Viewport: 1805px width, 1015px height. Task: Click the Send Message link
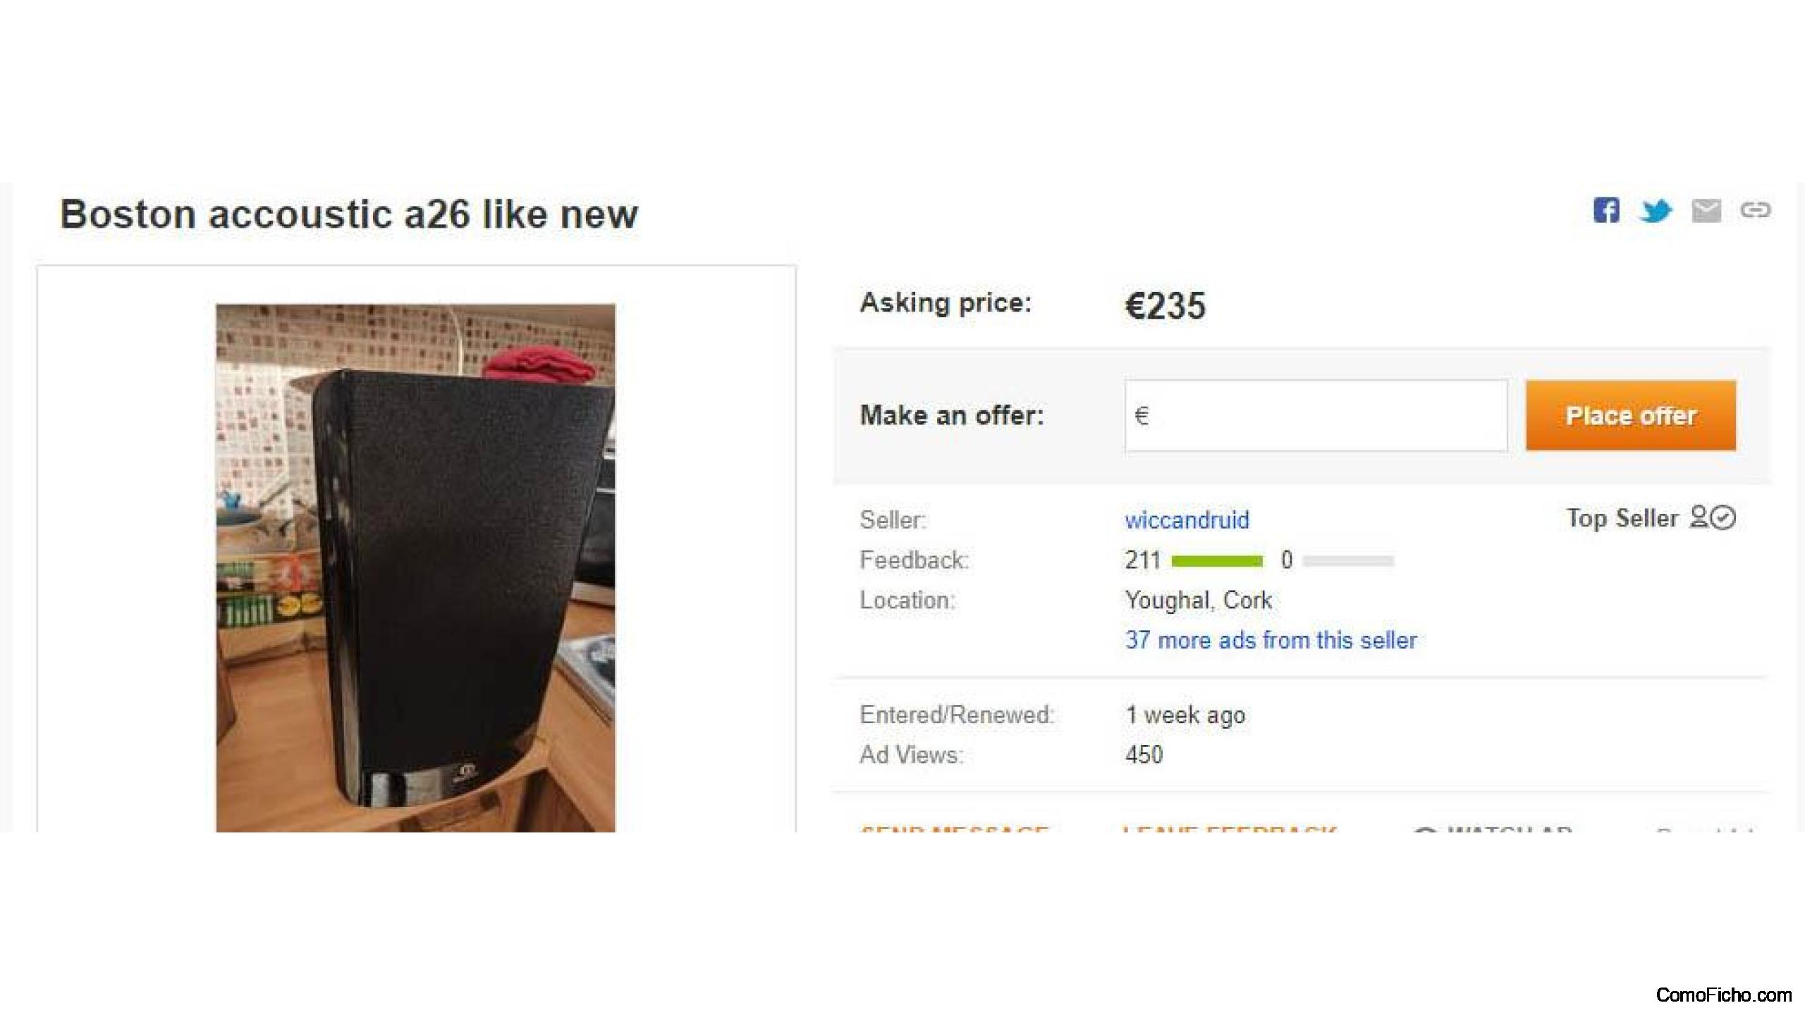(954, 829)
